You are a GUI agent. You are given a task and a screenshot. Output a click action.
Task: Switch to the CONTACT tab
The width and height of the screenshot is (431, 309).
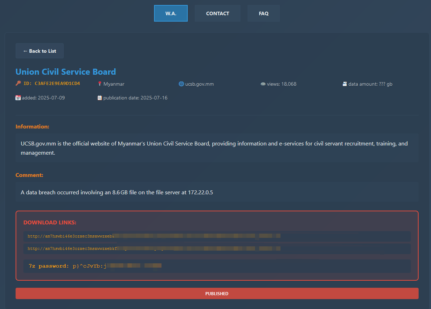[x=217, y=13]
